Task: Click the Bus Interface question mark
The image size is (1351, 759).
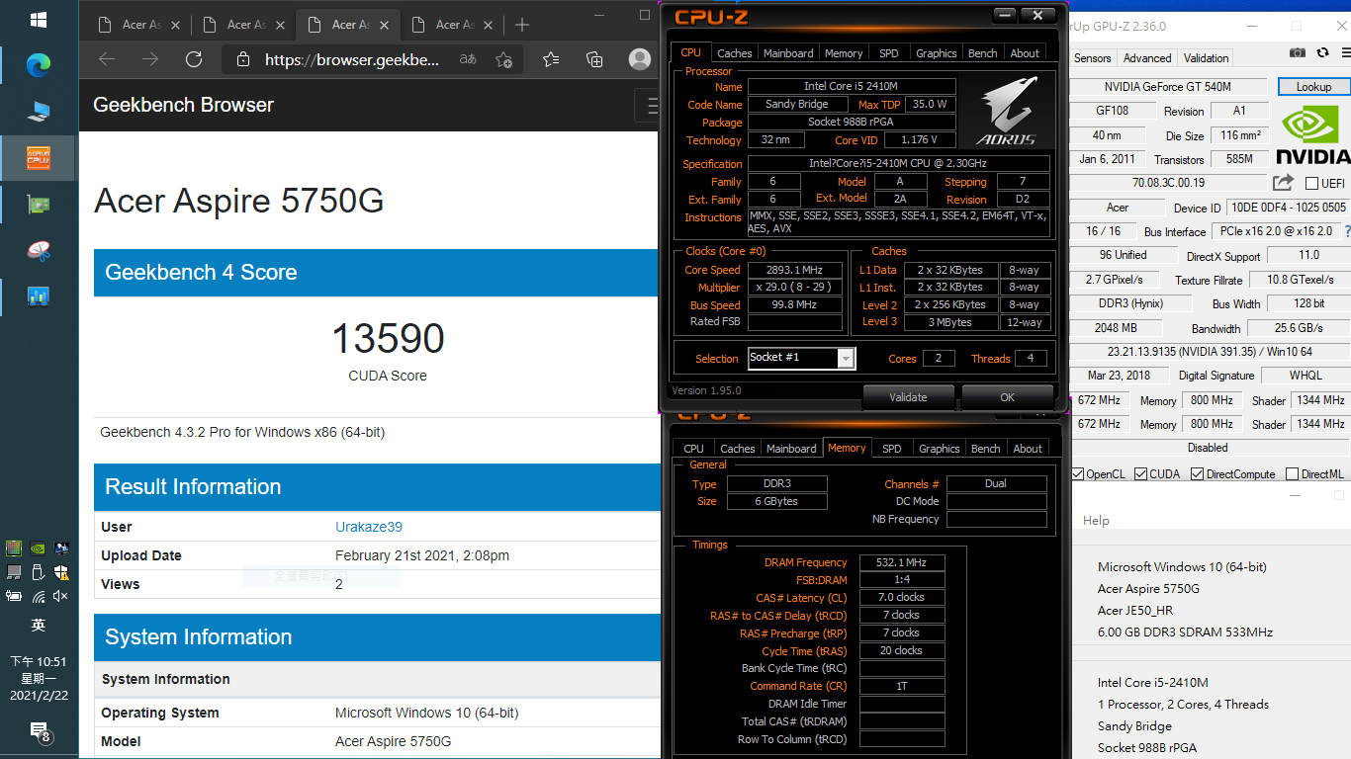Action: pyautogui.click(x=1346, y=231)
